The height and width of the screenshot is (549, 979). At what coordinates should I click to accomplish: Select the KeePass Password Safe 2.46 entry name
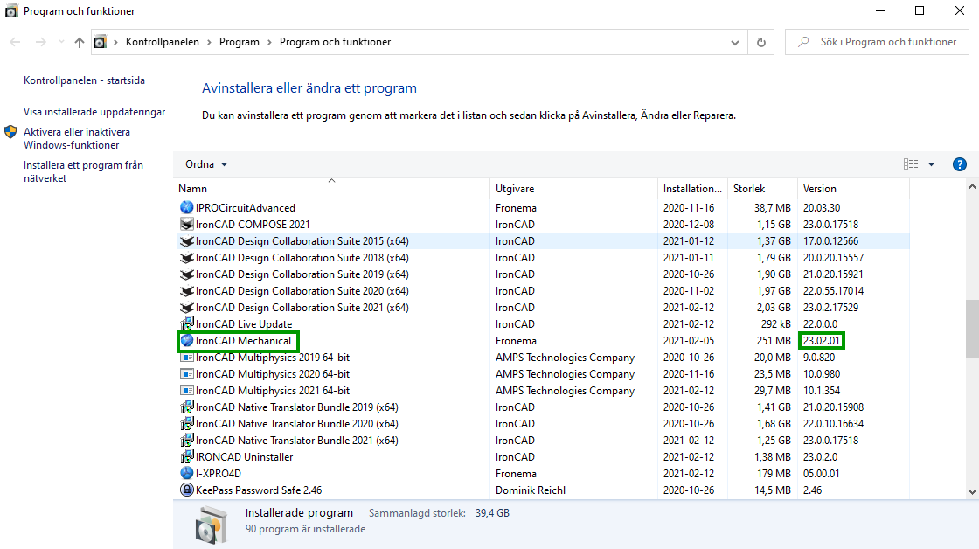tap(259, 490)
